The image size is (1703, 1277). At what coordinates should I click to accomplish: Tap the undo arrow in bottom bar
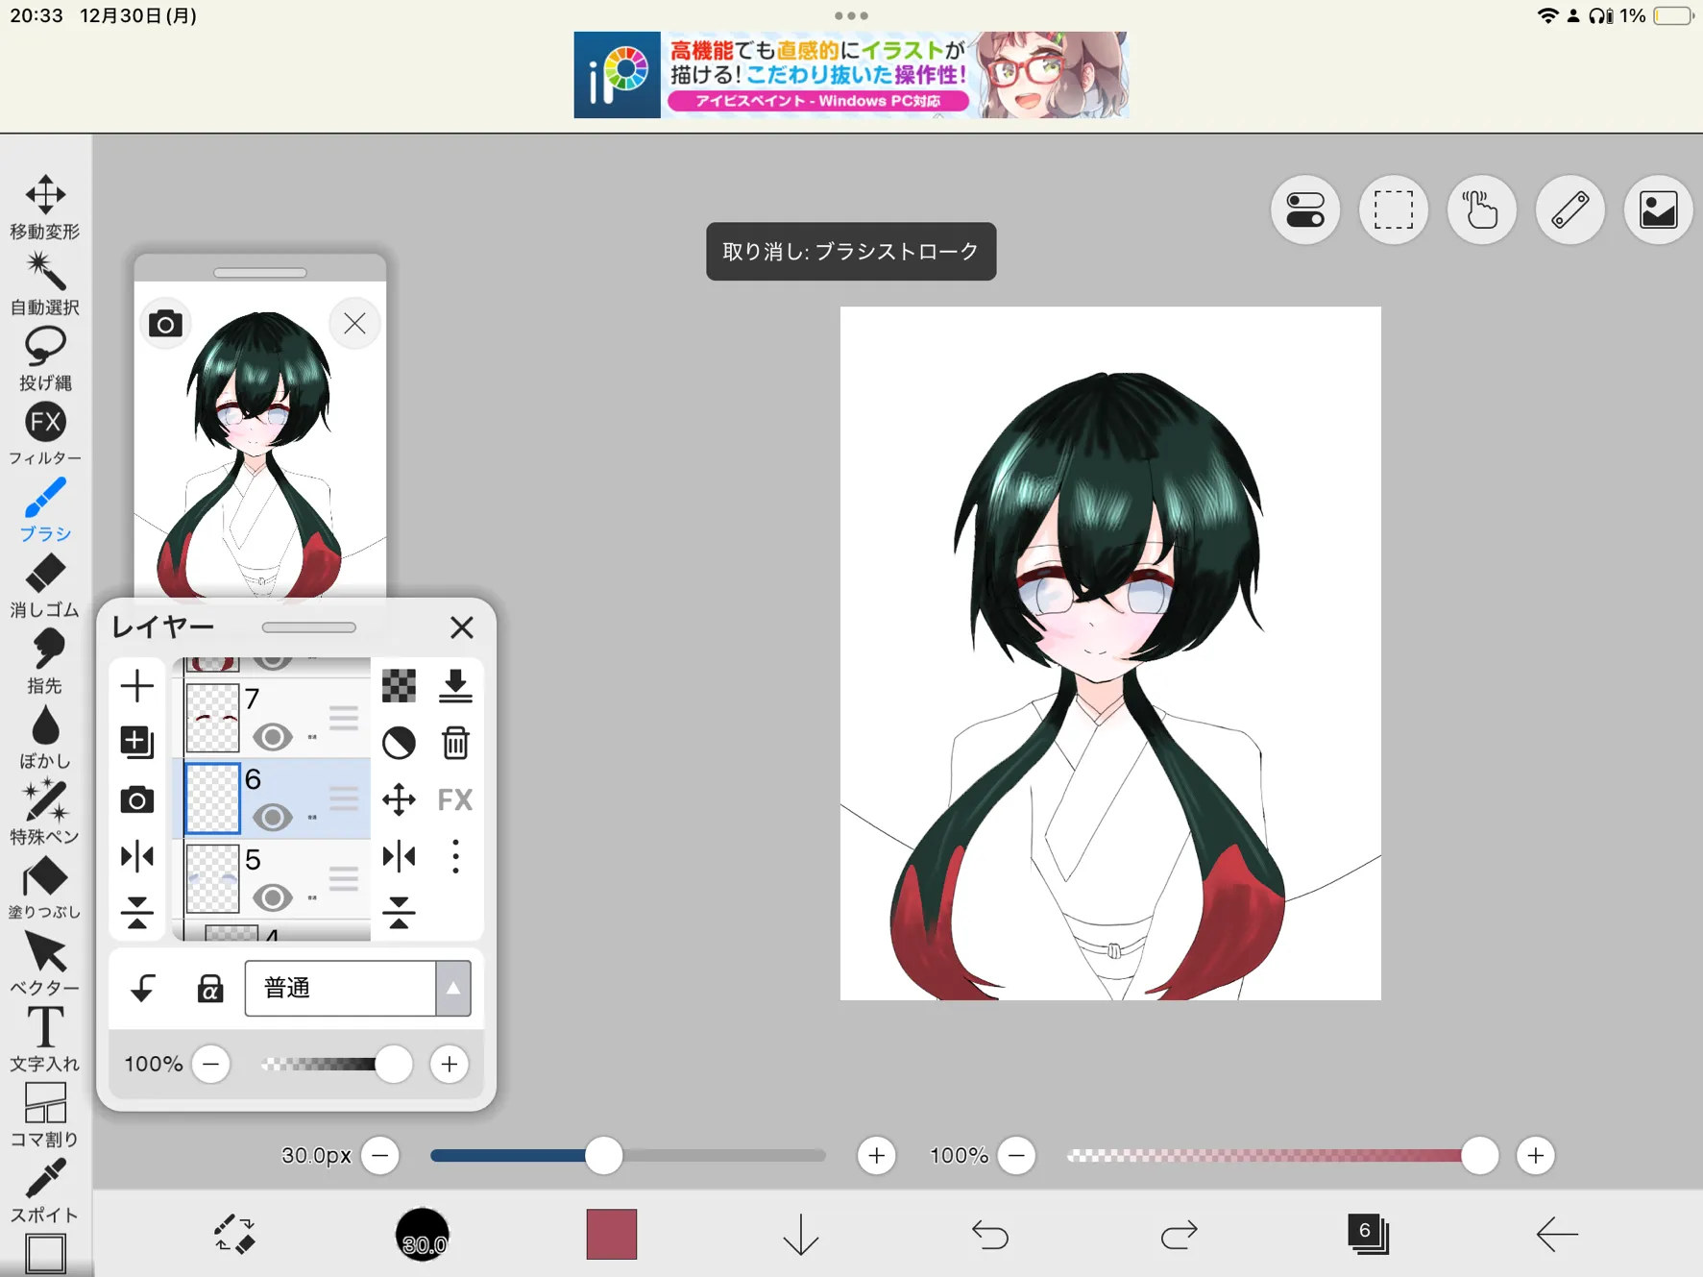pos(989,1234)
